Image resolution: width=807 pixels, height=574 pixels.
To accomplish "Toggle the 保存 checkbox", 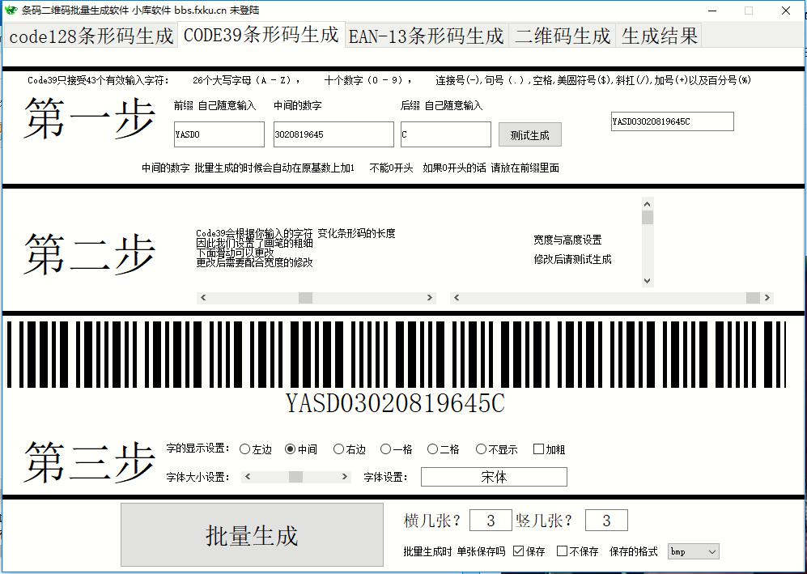I will [x=529, y=551].
